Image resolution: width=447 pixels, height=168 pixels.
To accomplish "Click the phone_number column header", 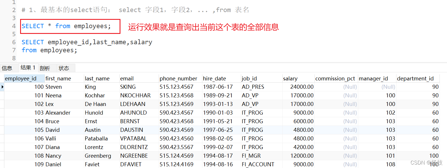I will point(181,78).
